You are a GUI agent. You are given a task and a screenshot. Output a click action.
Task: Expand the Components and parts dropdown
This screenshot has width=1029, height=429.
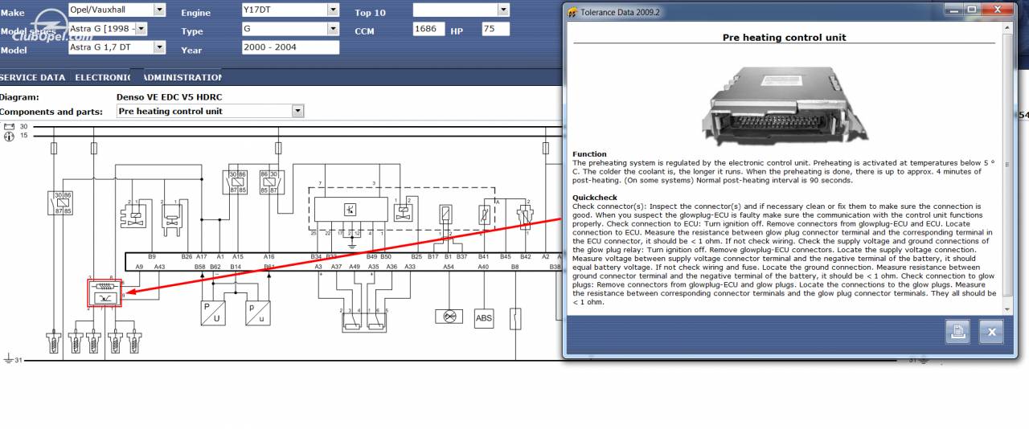[297, 111]
